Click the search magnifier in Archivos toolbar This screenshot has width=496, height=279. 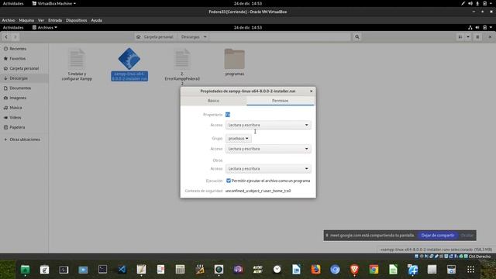[x=357, y=37]
